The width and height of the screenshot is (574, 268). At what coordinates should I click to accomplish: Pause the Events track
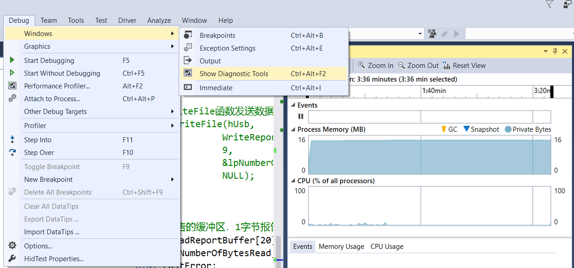coord(300,117)
